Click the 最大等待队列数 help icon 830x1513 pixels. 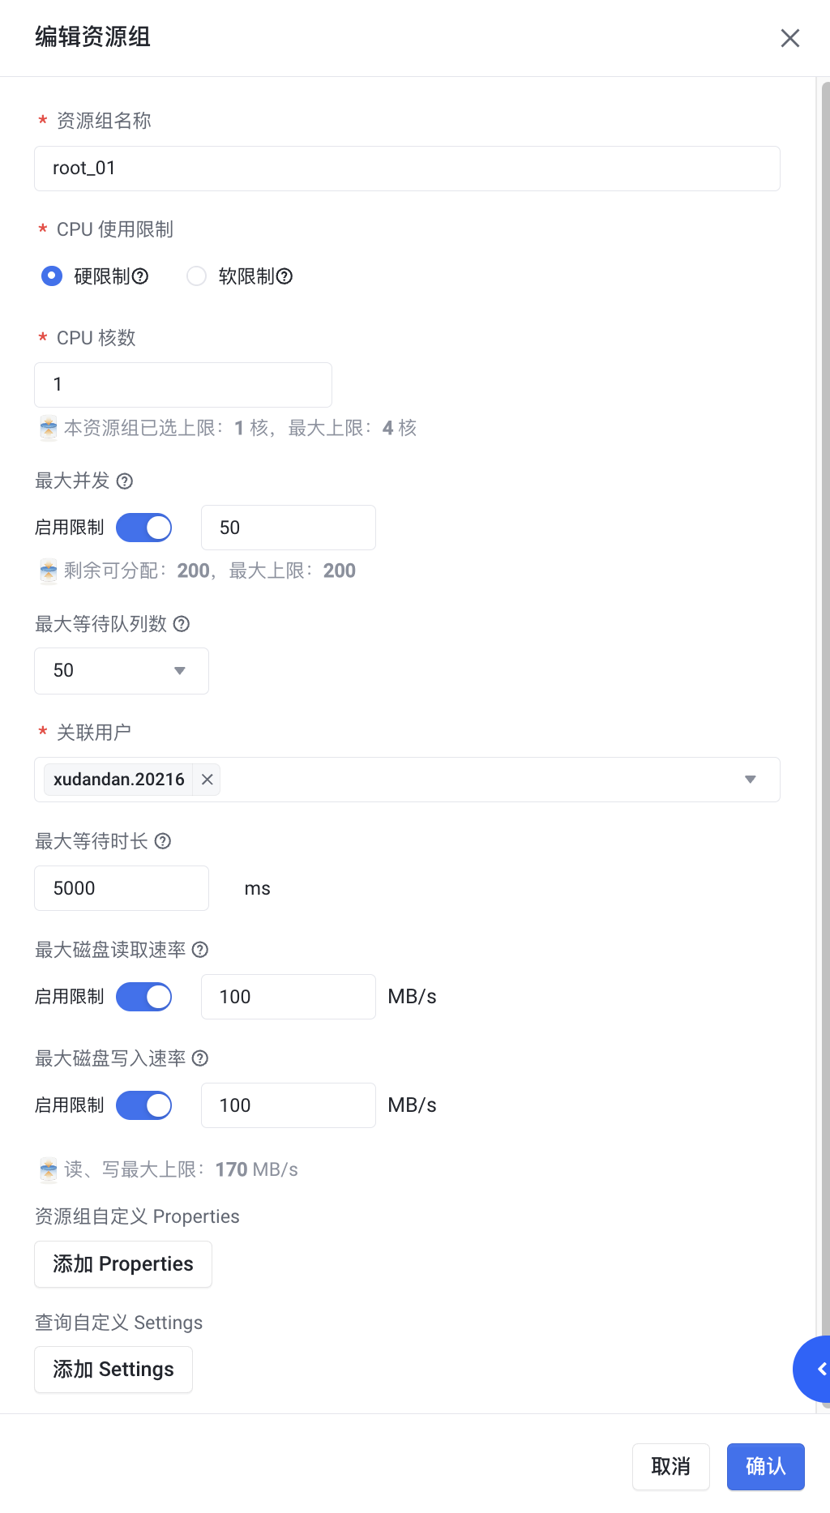pos(182,624)
